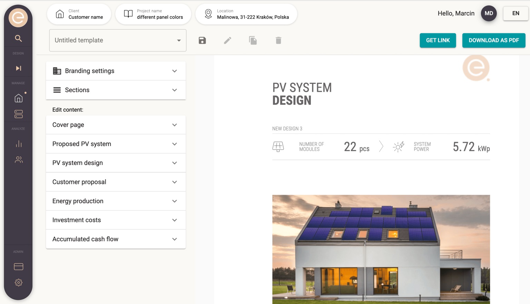Switch language with EN button
This screenshot has height=304, width=530.
(516, 13)
